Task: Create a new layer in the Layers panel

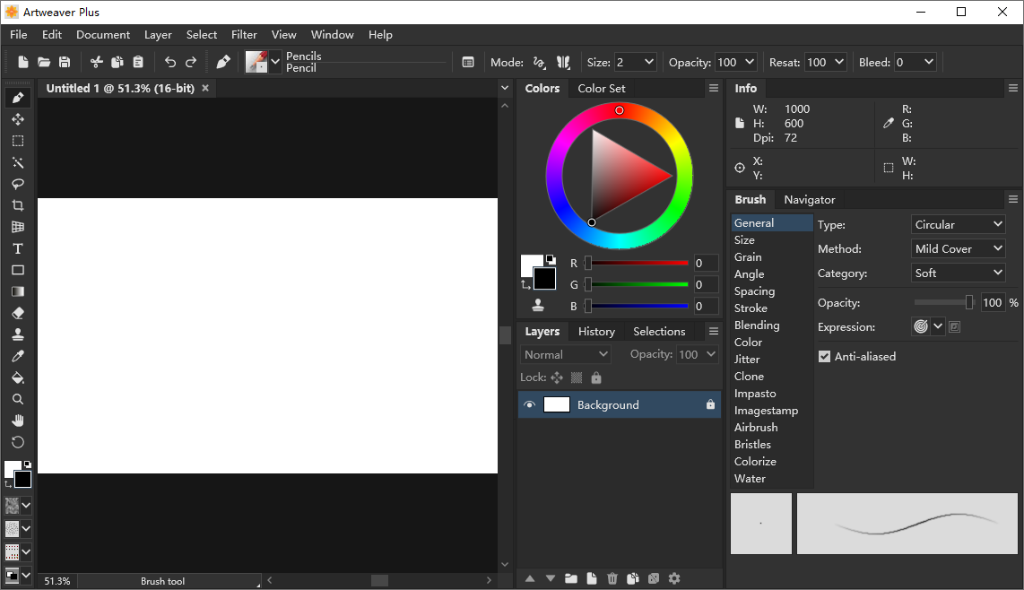Action: 592,578
